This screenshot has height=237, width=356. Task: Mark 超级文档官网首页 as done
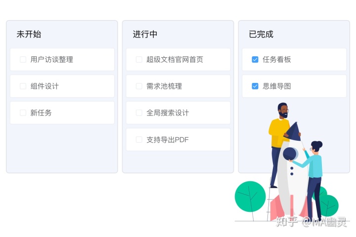(x=139, y=59)
